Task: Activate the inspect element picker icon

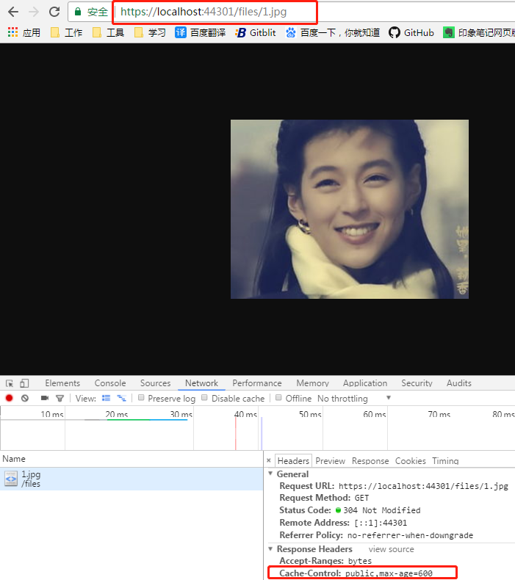Action: 10,383
